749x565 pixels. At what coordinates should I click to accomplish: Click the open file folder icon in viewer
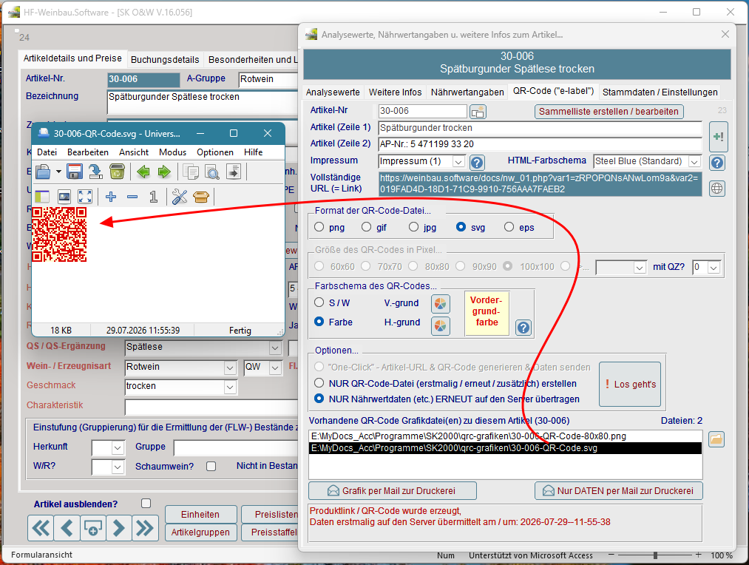[43, 172]
